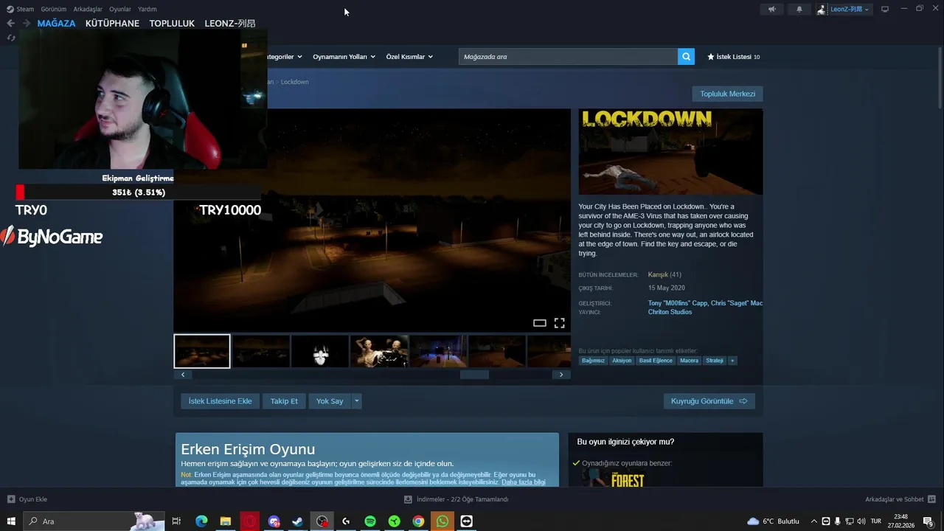944x531 pixels.
Task: Add tag with the plus button
Action: 732,361
